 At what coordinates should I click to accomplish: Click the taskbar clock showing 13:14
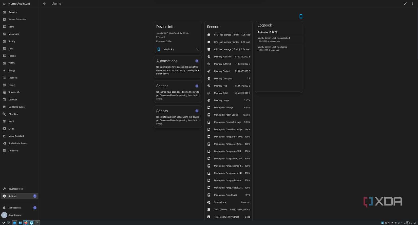(x=408, y=223)
